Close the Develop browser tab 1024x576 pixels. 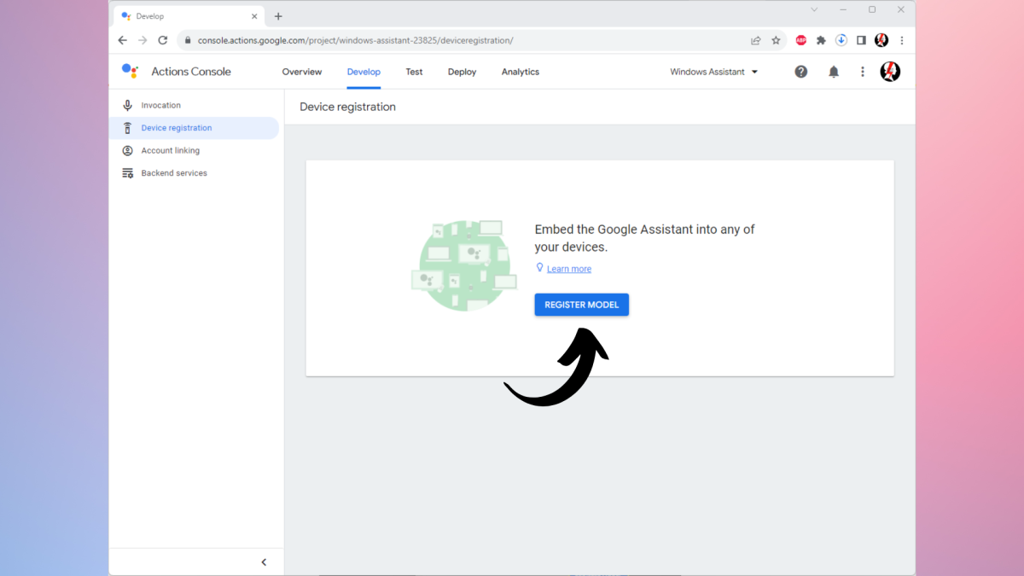(254, 16)
